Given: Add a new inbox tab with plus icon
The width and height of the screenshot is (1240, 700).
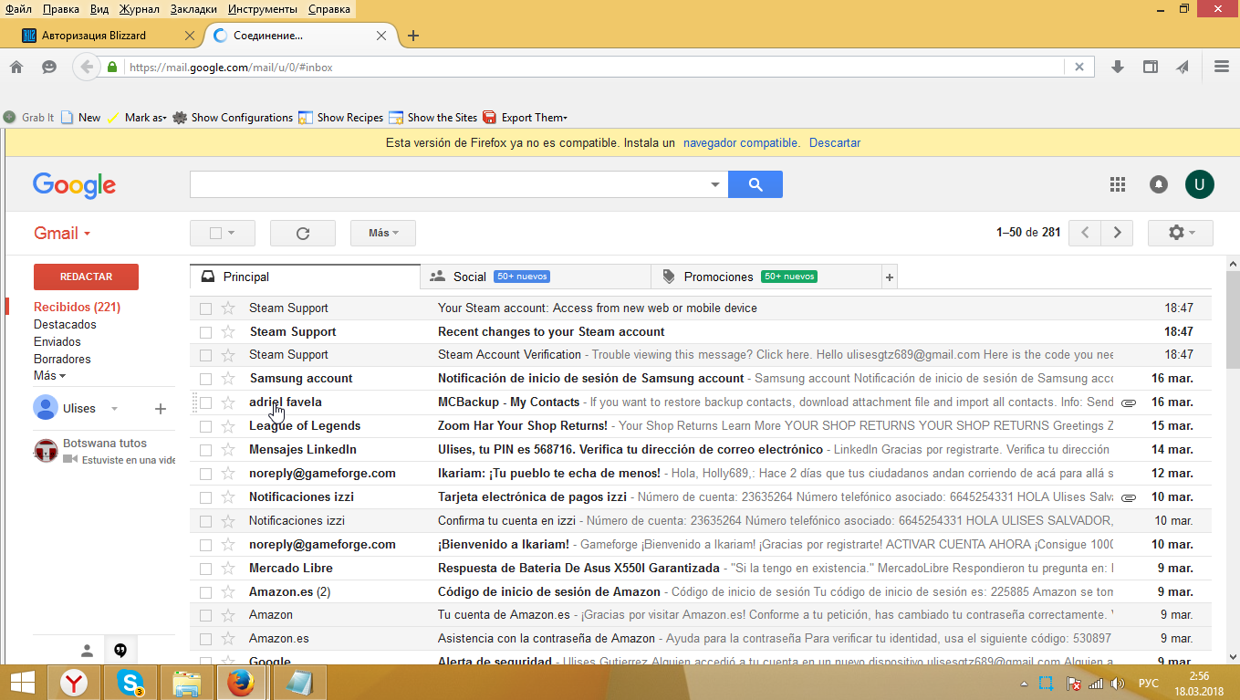Looking at the screenshot, I should 890,277.
